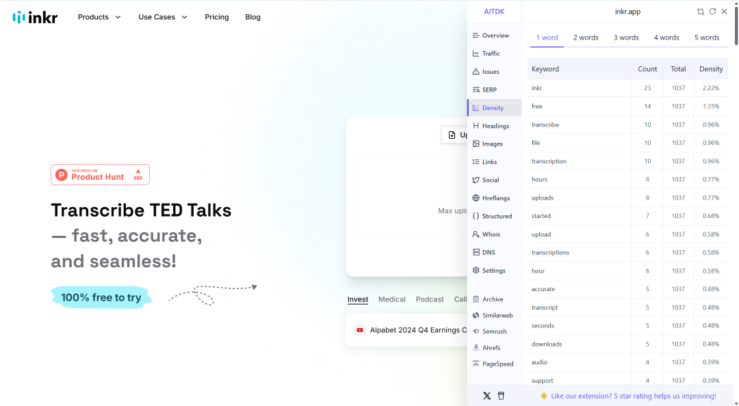Viewport: 739px width, 406px height.
Task: Click the Product Hunt featured badge
Action: pos(100,175)
